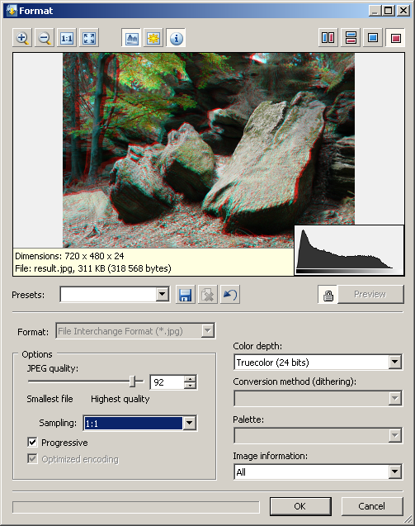Image resolution: width=415 pixels, height=526 pixels.
Task: Toggle the preview lock icon
Action: point(328,295)
